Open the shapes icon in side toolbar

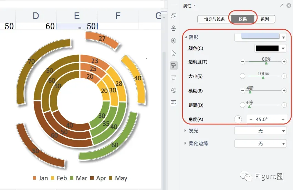[x=174, y=16]
